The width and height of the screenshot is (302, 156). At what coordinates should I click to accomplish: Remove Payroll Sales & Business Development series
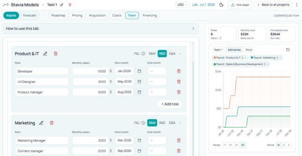point(268,64)
